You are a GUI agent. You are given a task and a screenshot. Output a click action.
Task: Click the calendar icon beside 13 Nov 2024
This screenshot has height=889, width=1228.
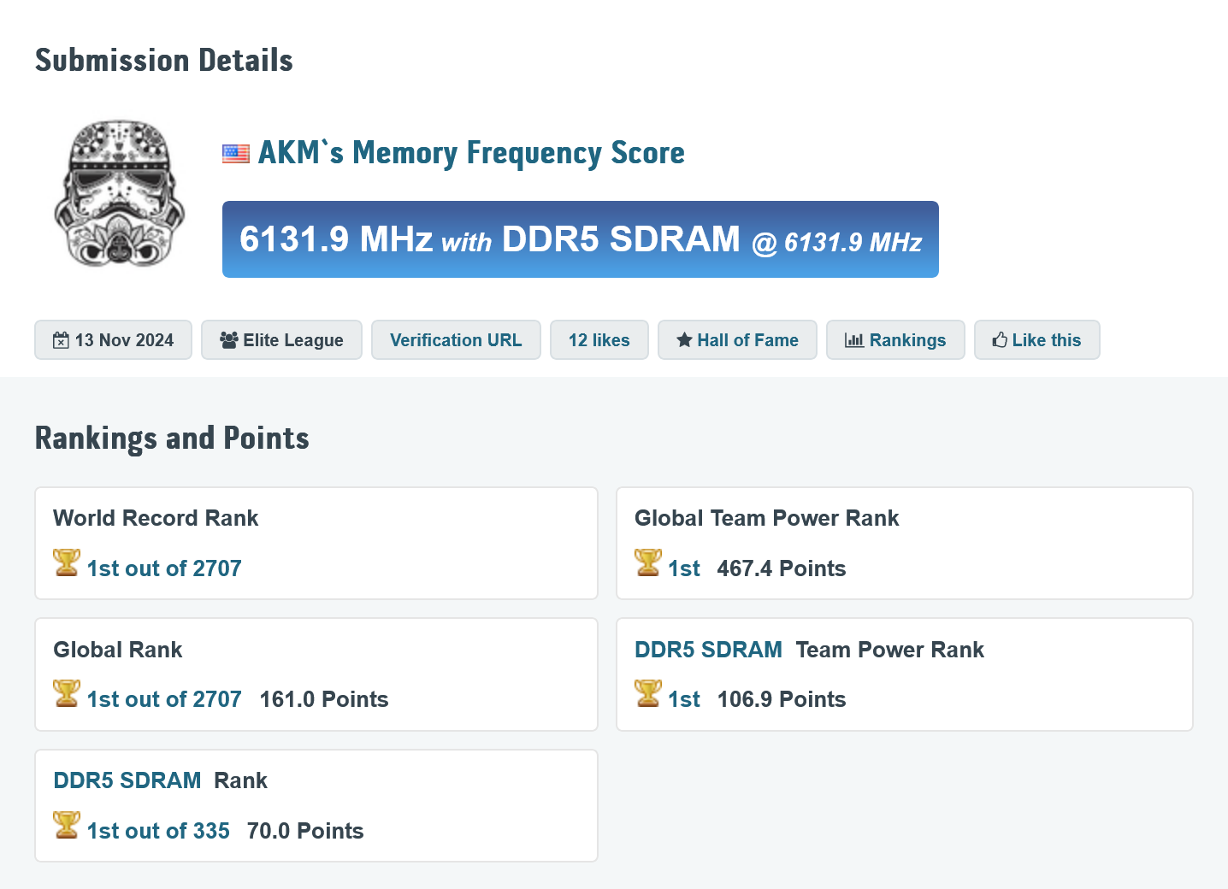point(61,340)
